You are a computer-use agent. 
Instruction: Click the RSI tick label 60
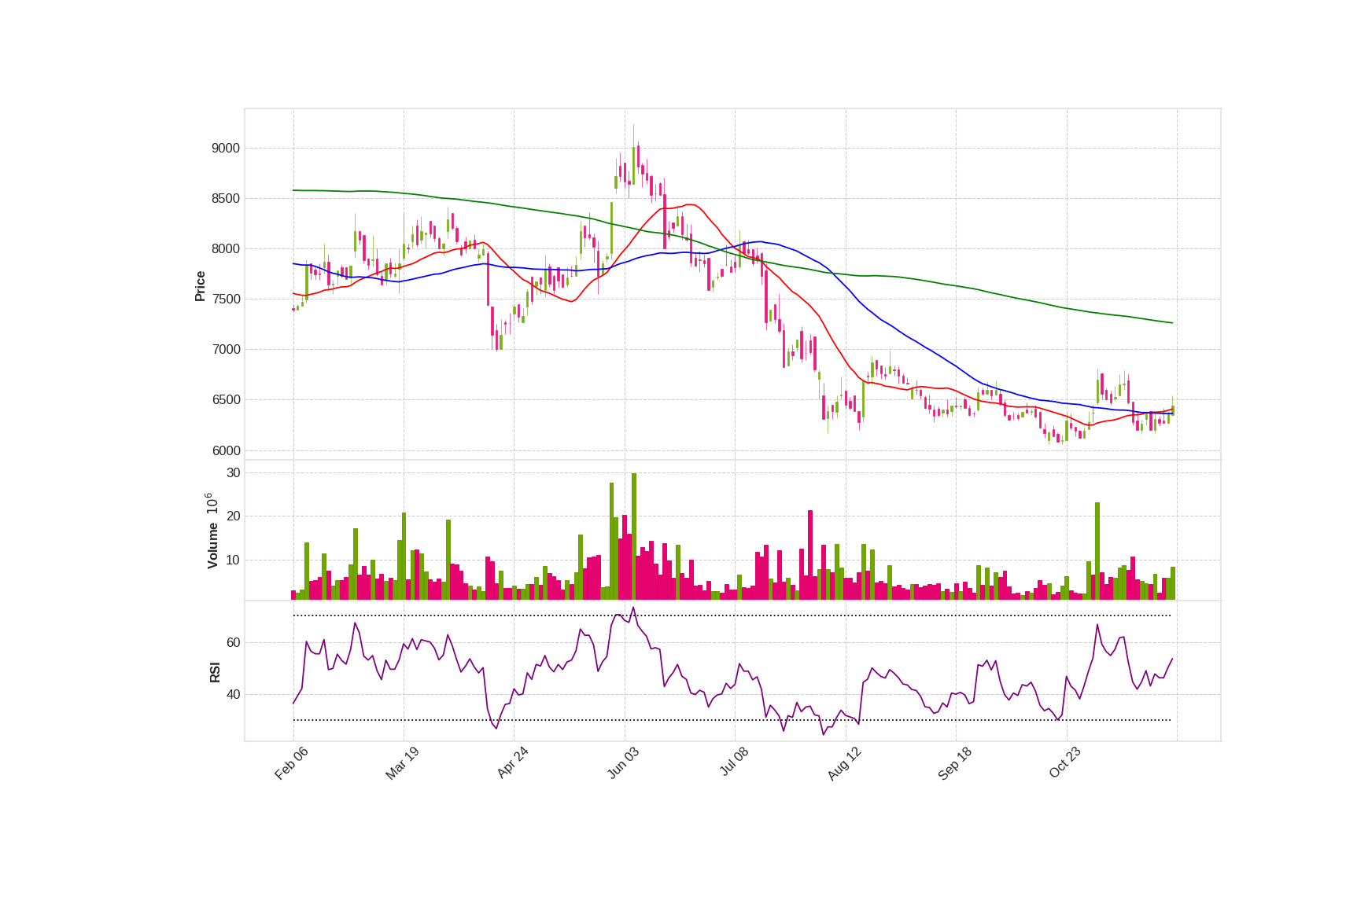pyautogui.click(x=234, y=643)
